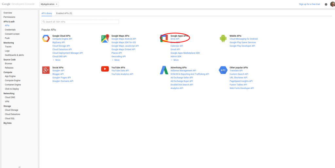The height and width of the screenshot is (168, 335).
Task: Click the YouTube APIs play icon
Action: coord(105,69)
